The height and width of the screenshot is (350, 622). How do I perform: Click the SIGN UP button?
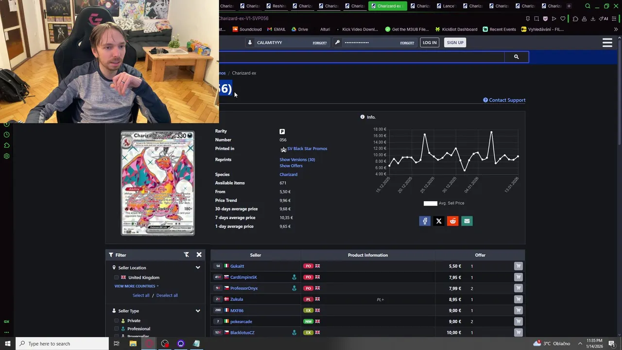point(455,43)
